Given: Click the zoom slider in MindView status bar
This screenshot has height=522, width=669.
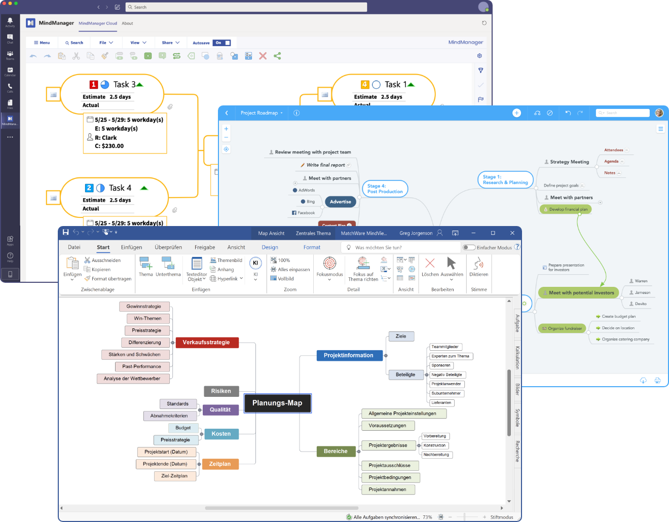Looking at the screenshot, I should [465, 517].
